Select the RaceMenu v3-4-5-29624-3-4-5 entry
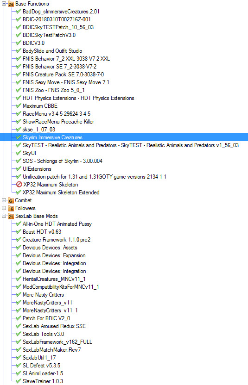 (57, 114)
